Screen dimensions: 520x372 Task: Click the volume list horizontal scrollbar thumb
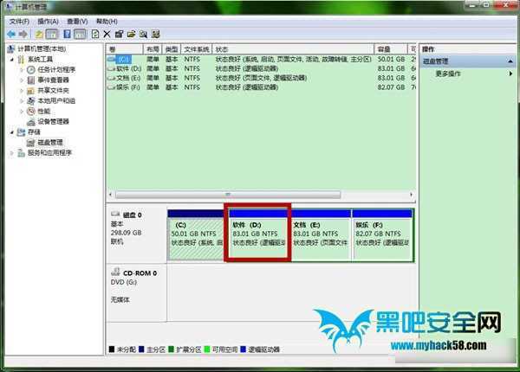pos(228,195)
